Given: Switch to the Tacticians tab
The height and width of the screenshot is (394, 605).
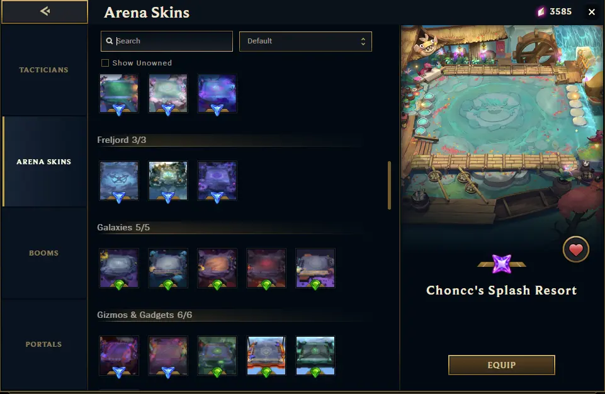Looking at the screenshot, I should tap(44, 70).
